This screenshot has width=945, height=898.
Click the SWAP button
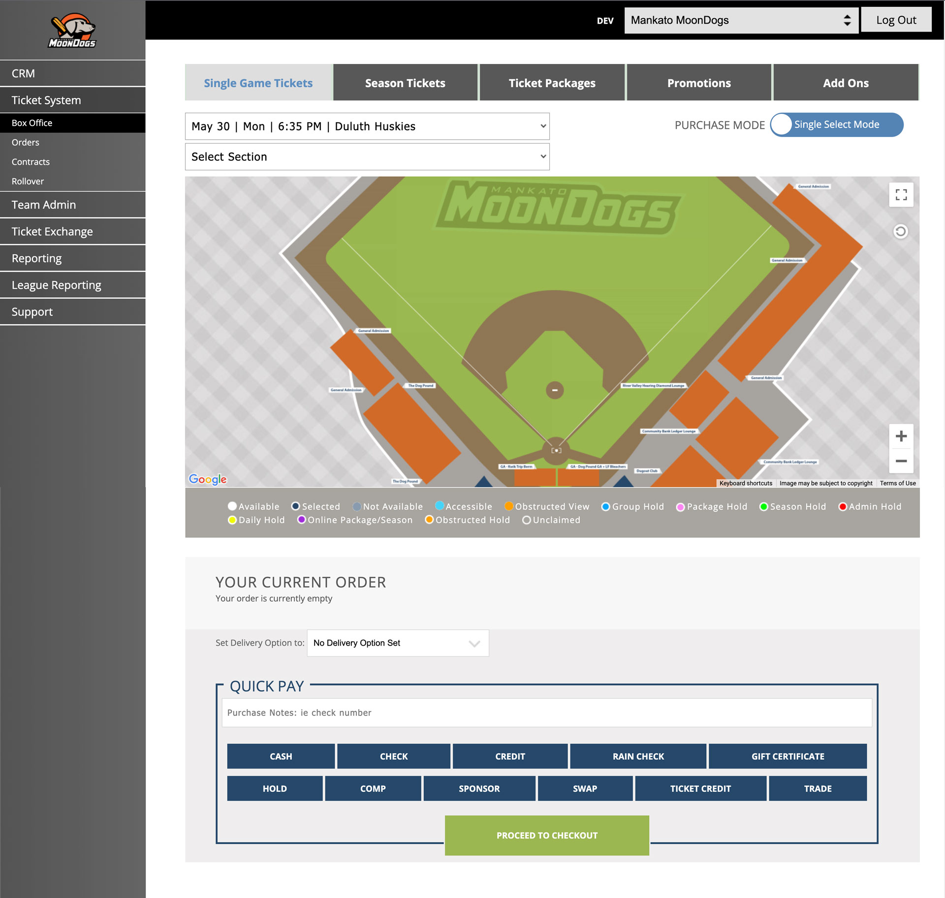coord(585,788)
